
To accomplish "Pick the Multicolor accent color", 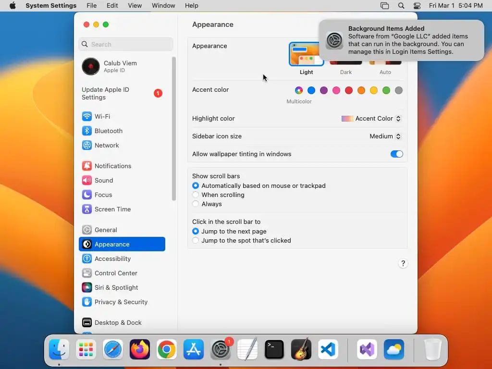I will pos(299,91).
